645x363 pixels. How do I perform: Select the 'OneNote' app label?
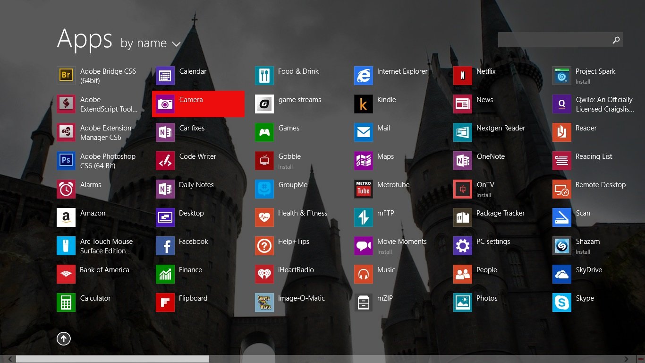[491, 156]
